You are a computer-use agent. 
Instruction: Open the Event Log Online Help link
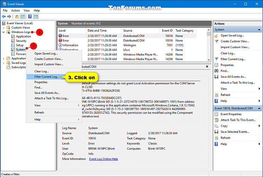pos(103,159)
